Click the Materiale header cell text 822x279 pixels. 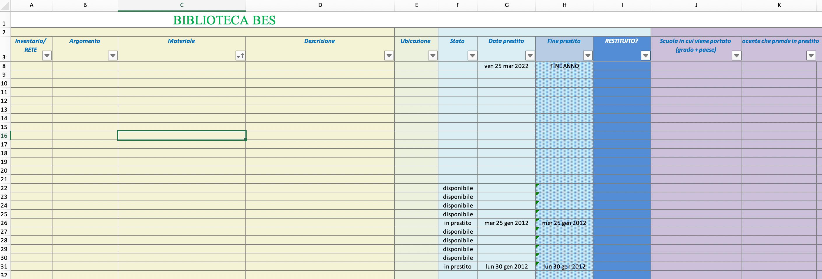(181, 41)
